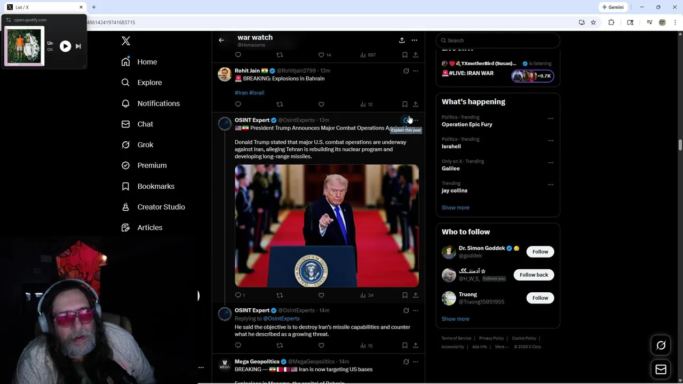Image resolution: width=683 pixels, height=384 pixels.
Task: Play track in Spotify mini player
Action: point(65,46)
